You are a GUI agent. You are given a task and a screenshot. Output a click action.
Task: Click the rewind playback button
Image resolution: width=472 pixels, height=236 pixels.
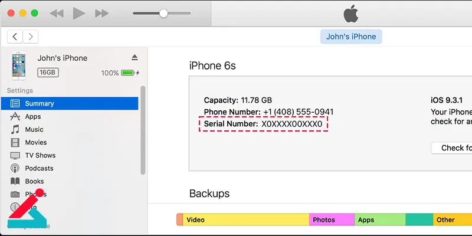pos(57,13)
